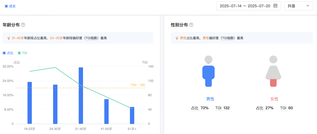Click the 60 female TGI value
Viewport: 317px width, 134px height.
(291, 108)
